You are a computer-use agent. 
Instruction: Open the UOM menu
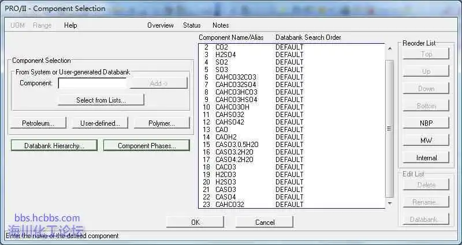pos(17,25)
